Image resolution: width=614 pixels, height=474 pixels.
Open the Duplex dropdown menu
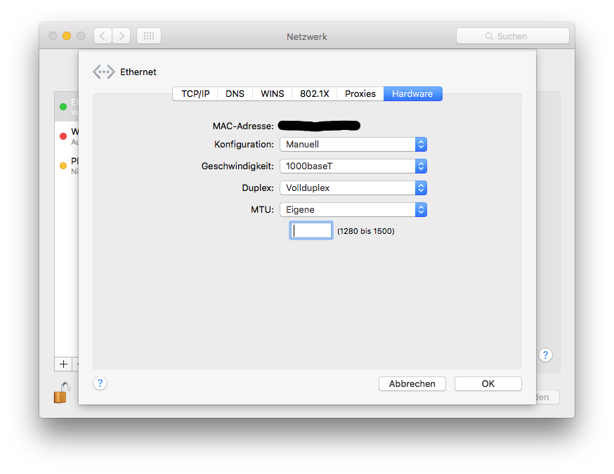(353, 188)
